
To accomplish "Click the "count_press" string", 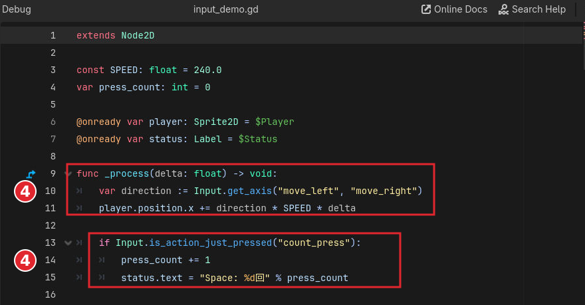I will (314, 243).
